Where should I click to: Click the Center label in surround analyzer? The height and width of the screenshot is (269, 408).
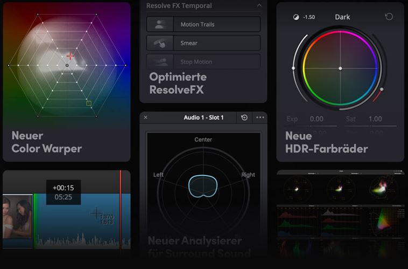[x=203, y=140]
